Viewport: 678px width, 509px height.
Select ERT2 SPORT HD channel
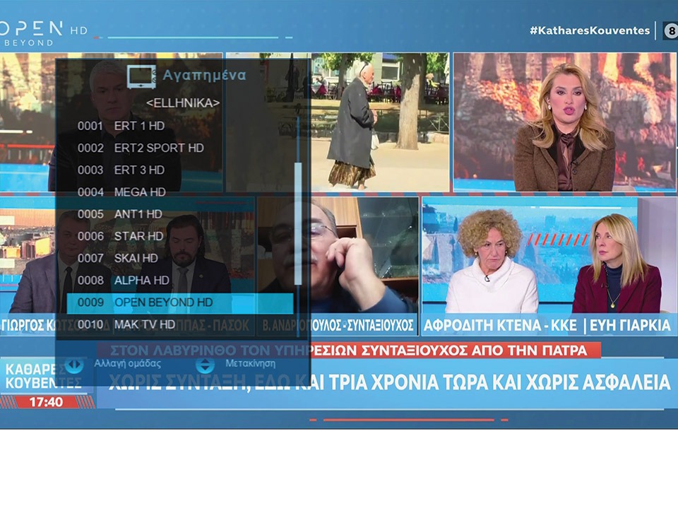(x=158, y=148)
